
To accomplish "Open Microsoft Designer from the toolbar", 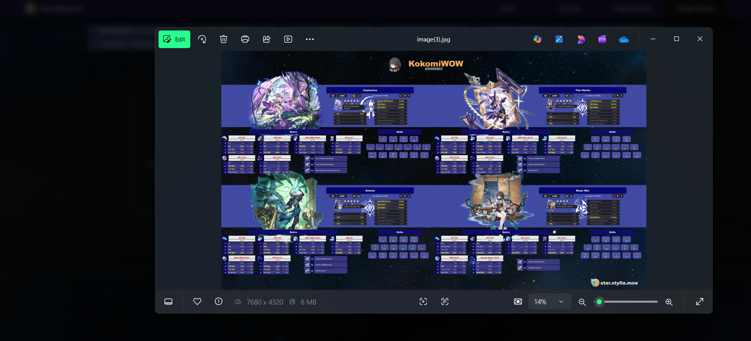I will [581, 39].
